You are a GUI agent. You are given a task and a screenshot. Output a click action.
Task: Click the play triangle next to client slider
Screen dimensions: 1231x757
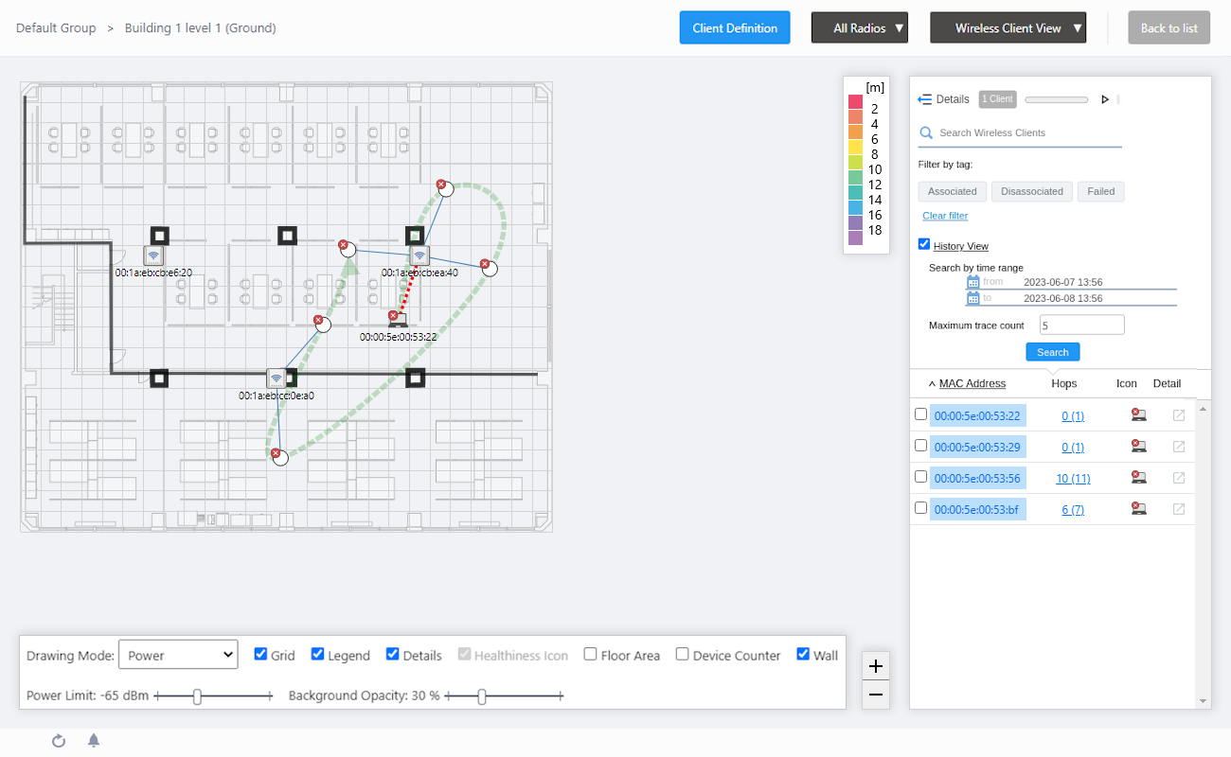coord(1104,99)
